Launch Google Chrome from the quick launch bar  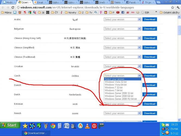click(x=53, y=126)
